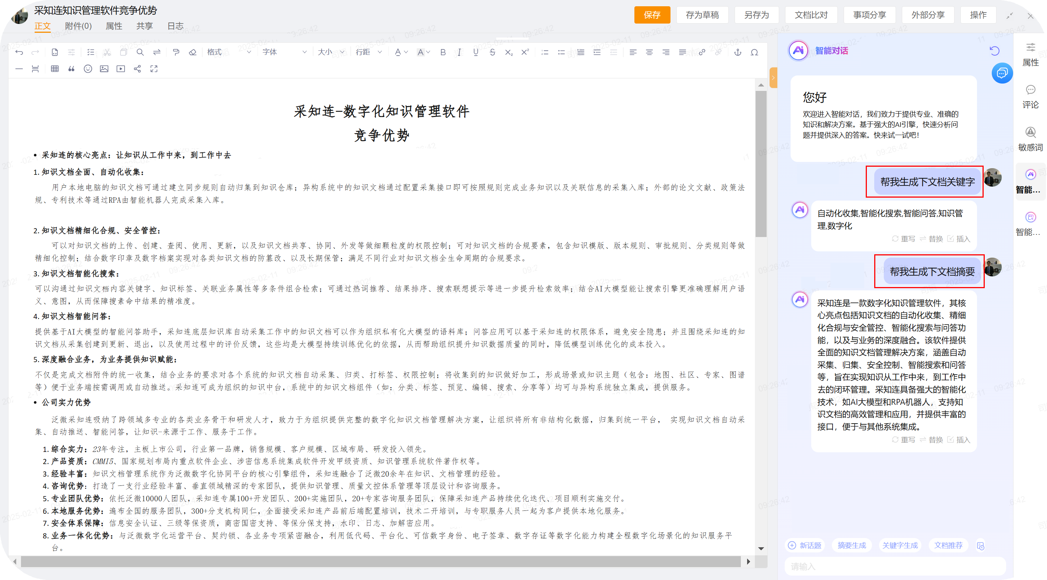Align text to the left
This screenshot has width=1047, height=580.
tap(633, 52)
